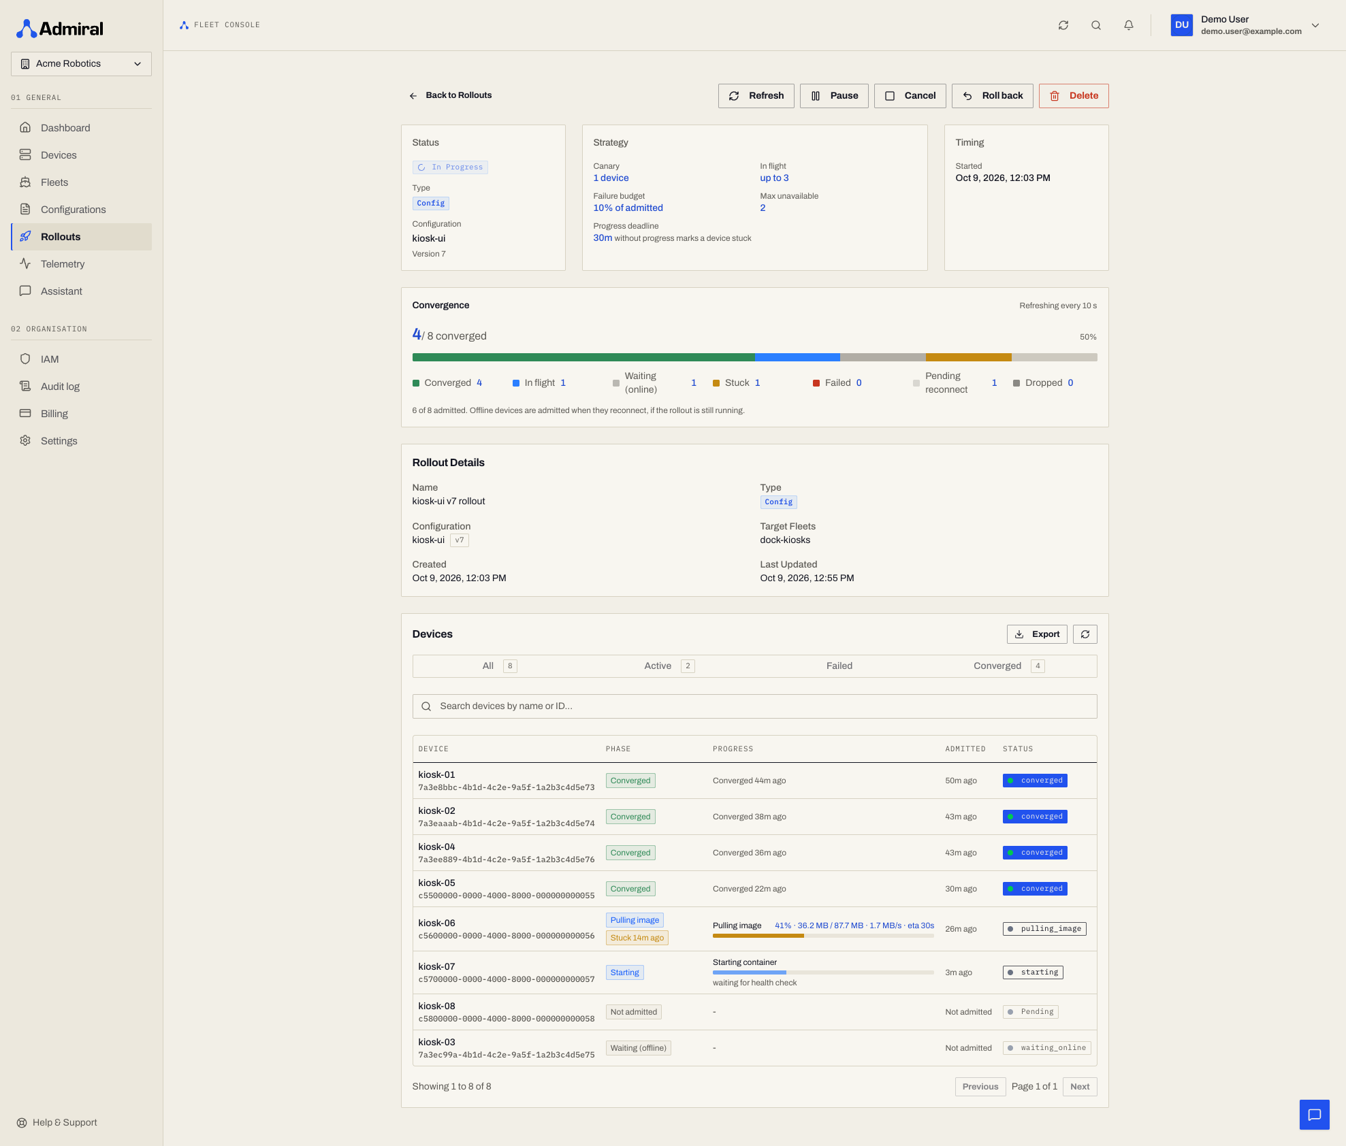Switch to Active devices tab
This screenshot has width=1346, height=1146.
pyautogui.click(x=669, y=666)
